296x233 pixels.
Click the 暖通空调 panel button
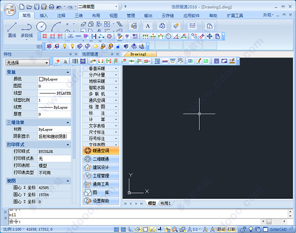[x=101, y=151]
